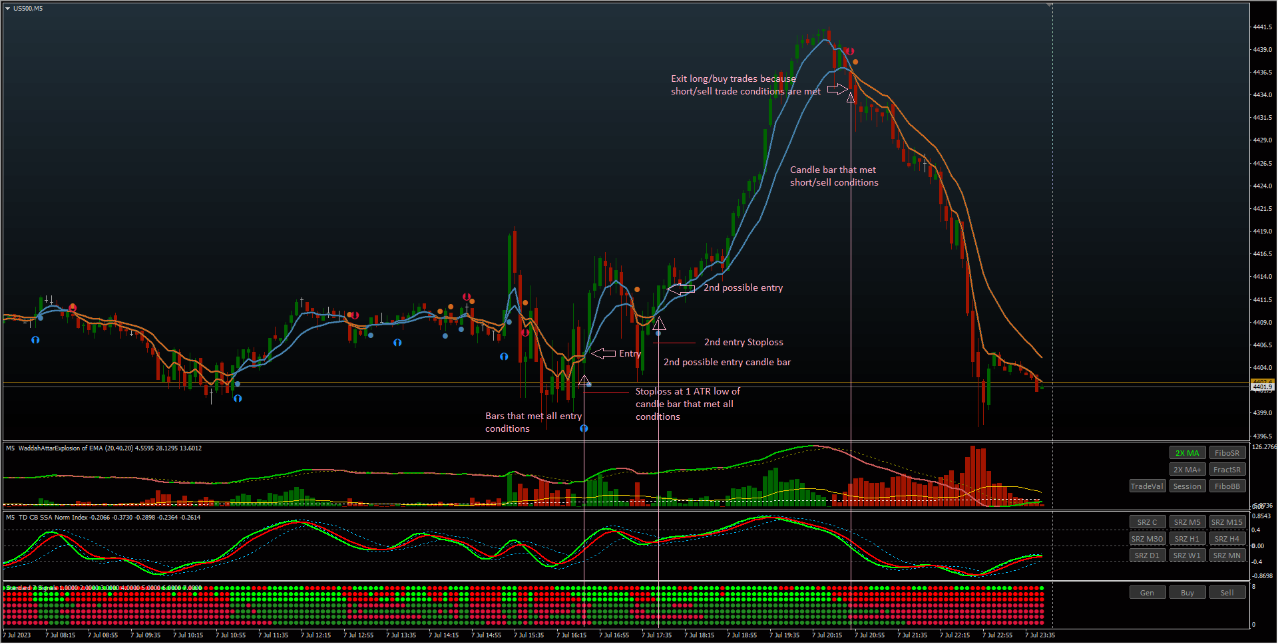This screenshot has height=644, width=1278.
Task: Click the 126.2766 Waddah scale value
Action: [x=1264, y=447]
